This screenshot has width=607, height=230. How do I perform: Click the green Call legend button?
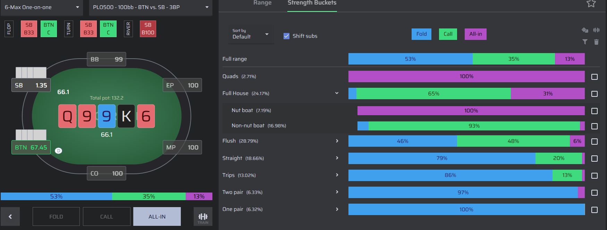click(x=448, y=34)
